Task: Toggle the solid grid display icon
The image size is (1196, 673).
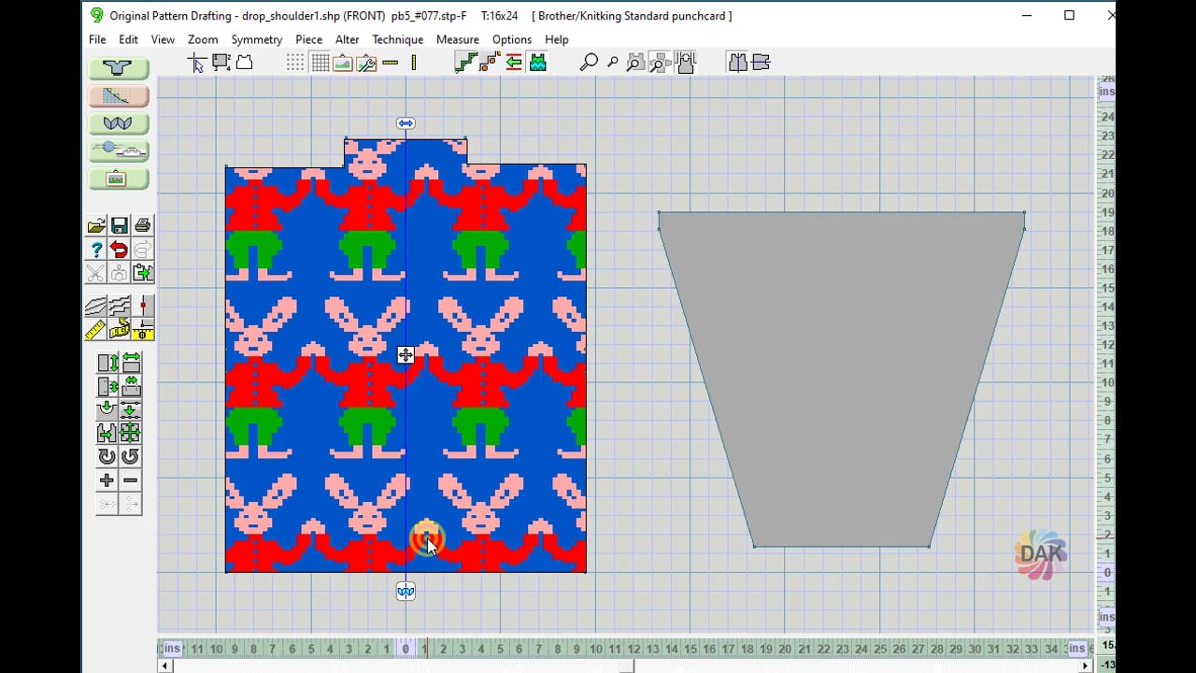Action: (320, 63)
